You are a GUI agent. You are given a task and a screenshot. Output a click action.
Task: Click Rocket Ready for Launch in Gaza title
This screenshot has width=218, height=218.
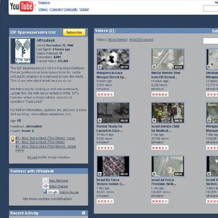(109, 129)
